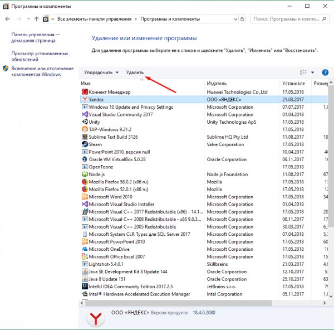Image resolution: width=334 pixels, height=330 pixels.
Task: Select Microsoft Visual C++ 2017 Redistributable (x86) row
Action: coord(204,212)
